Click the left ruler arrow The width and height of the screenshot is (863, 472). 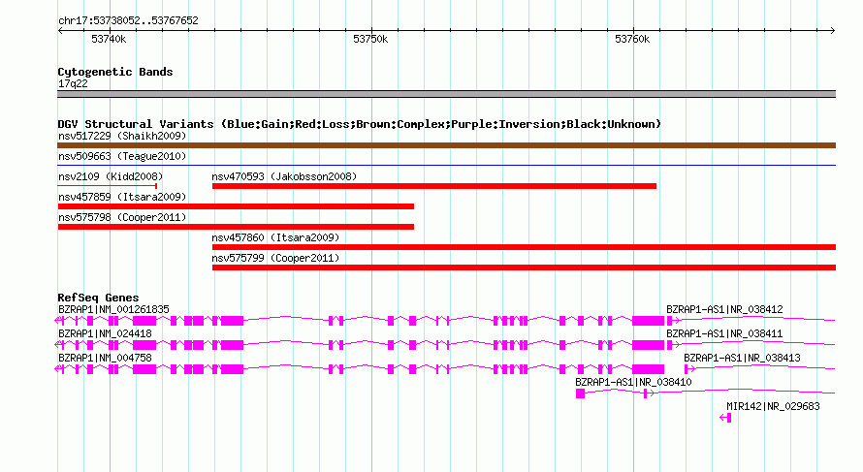click(x=60, y=30)
